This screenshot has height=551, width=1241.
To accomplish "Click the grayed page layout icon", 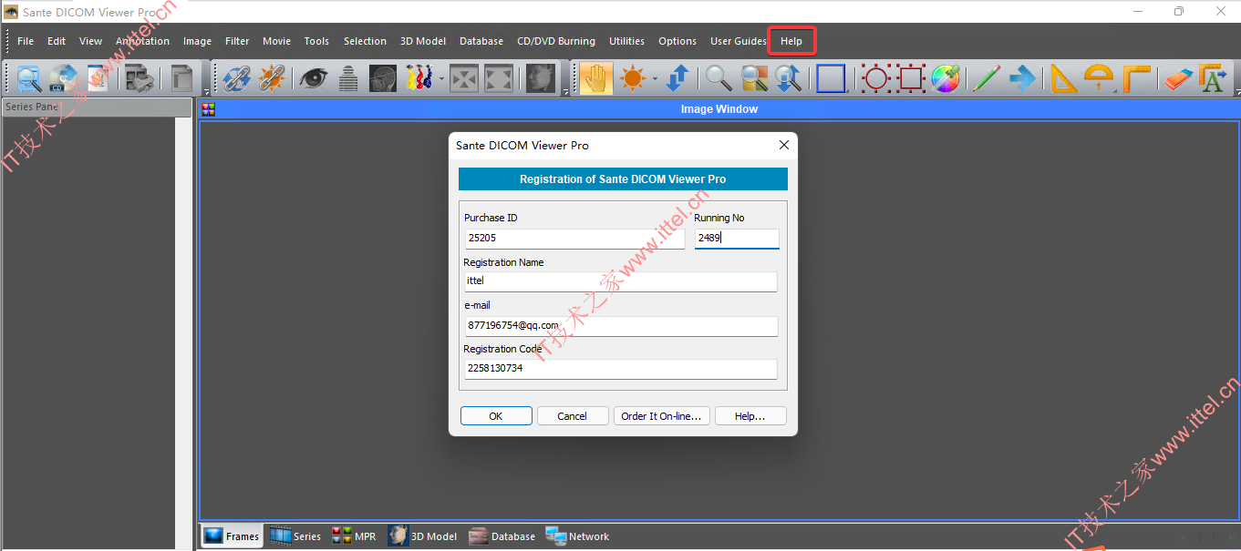I will (182, 78).
